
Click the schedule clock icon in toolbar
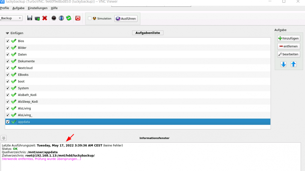click(54, 18)
